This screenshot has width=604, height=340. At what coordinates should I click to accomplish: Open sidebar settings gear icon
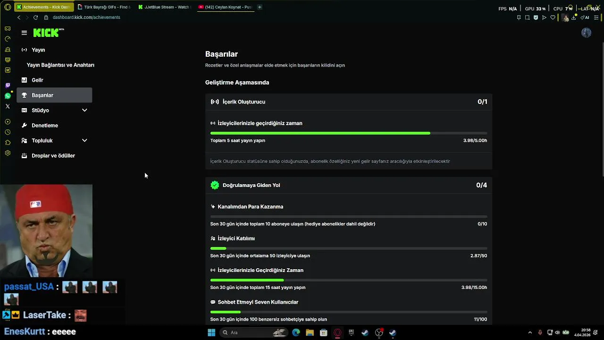click(x=8, y=153)
